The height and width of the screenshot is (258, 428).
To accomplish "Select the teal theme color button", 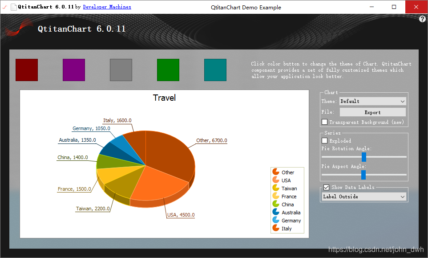I will [x=215, y=70].
